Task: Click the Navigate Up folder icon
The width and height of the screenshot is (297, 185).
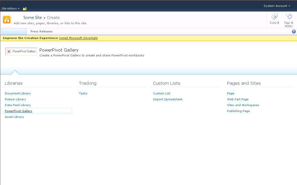Action: point(25,8)
